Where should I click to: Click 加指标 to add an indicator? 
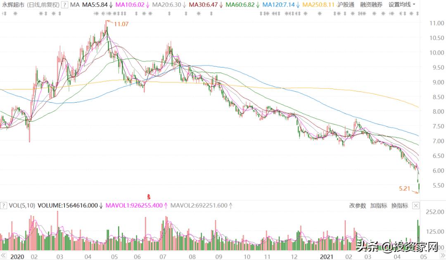coord(379,206)
